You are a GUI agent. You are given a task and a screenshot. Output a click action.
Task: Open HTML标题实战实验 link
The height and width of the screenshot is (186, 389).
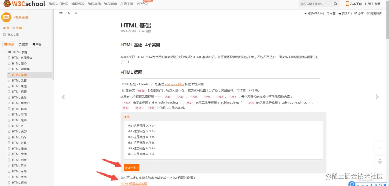tap(134, 184)
